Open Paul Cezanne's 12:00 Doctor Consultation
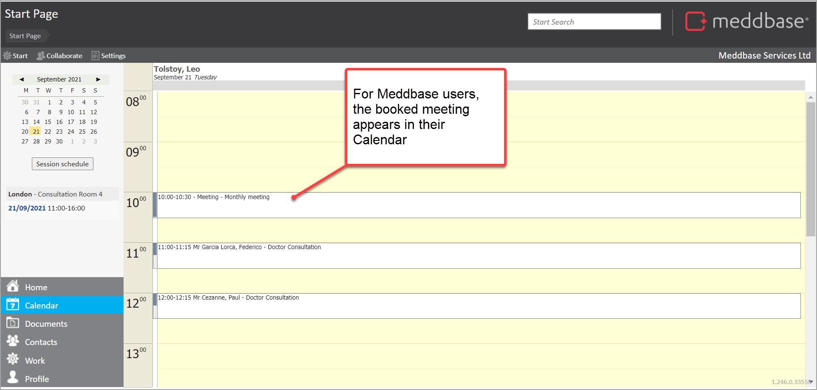This screenshot has width=817, height=390. pyautogui.click(x=479, y=306)
